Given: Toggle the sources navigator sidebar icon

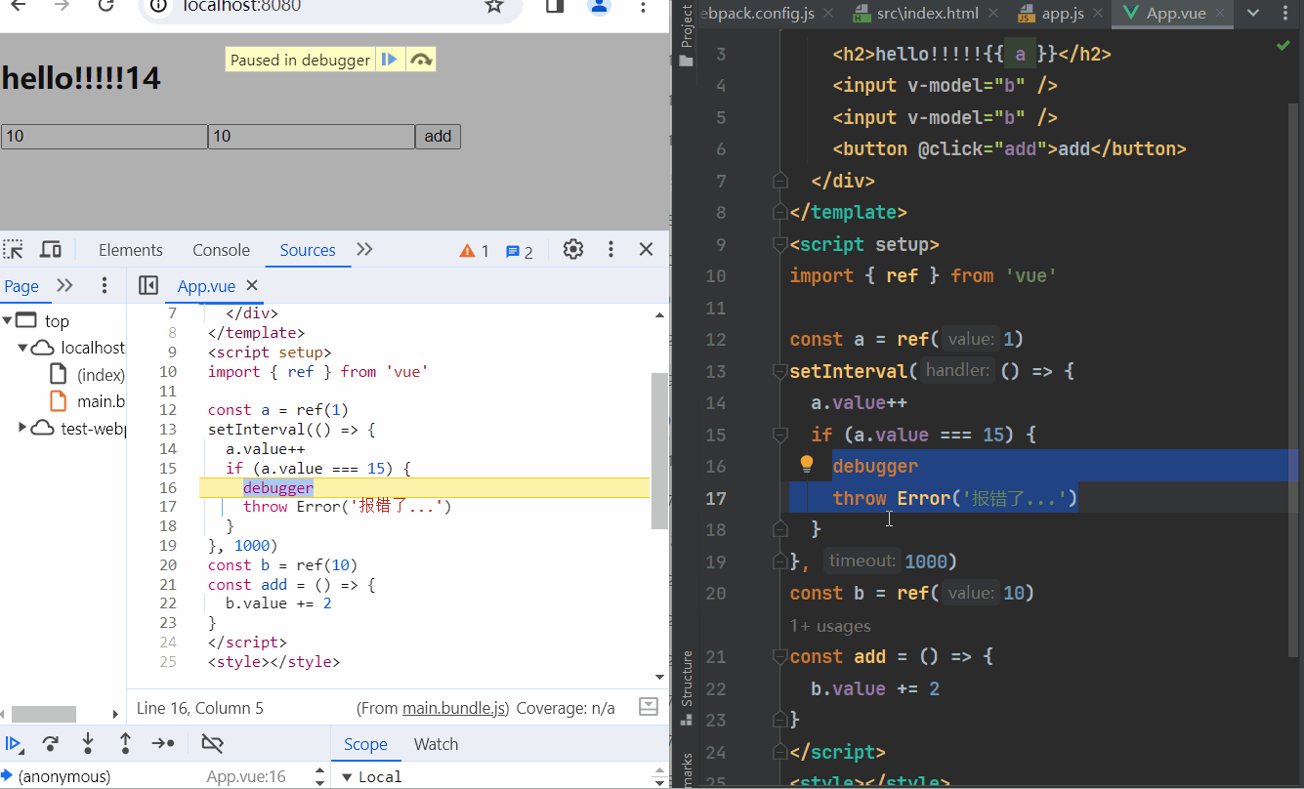Looking at the screenshot, I should (x=148, y=285).
